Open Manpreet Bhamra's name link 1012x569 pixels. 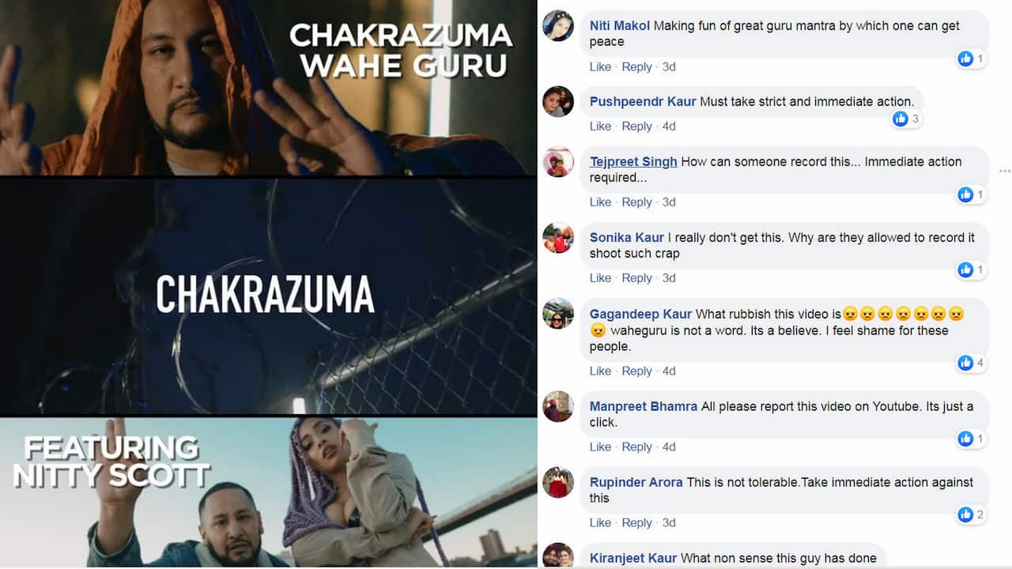pyautogui.click(x=644, y=406)
